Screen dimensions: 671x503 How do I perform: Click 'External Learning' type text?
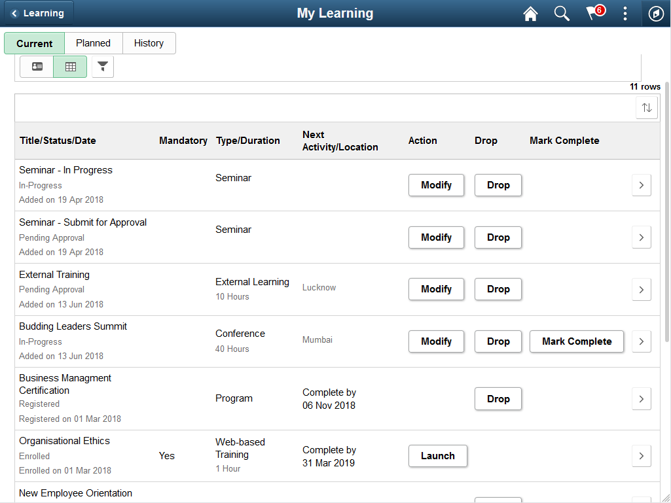point(253,282)
